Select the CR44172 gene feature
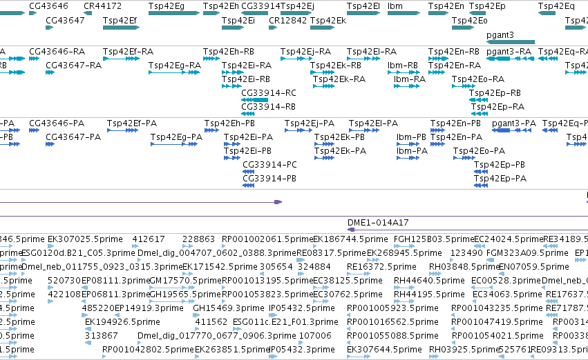This screenshot has width=588, height=360. pos(88,13)
